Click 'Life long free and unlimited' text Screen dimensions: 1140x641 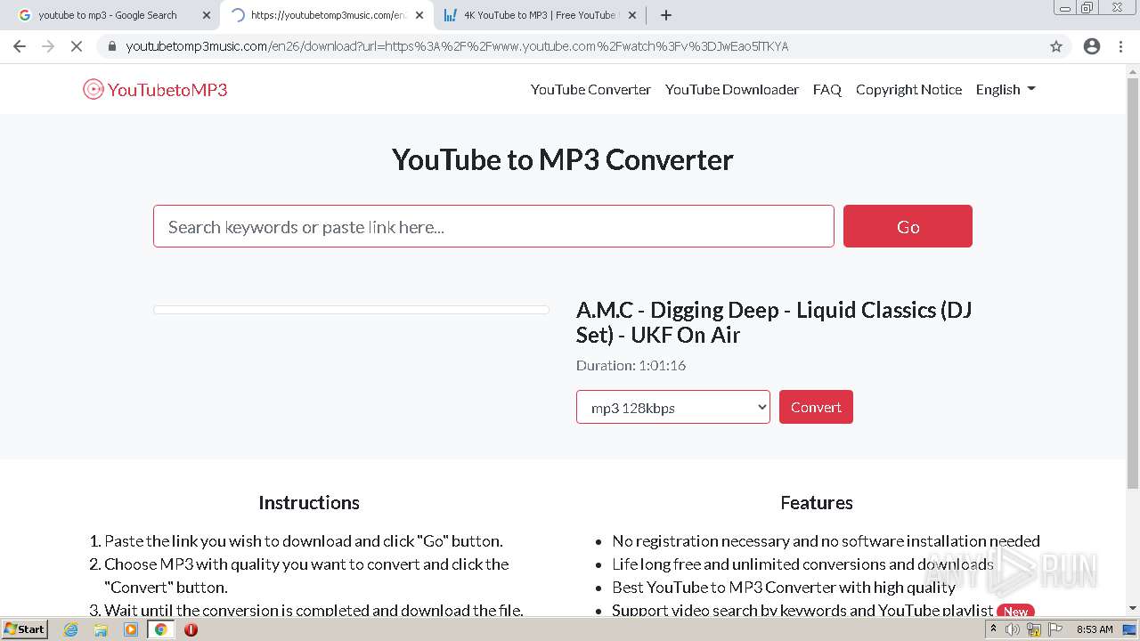click(802, 564)
